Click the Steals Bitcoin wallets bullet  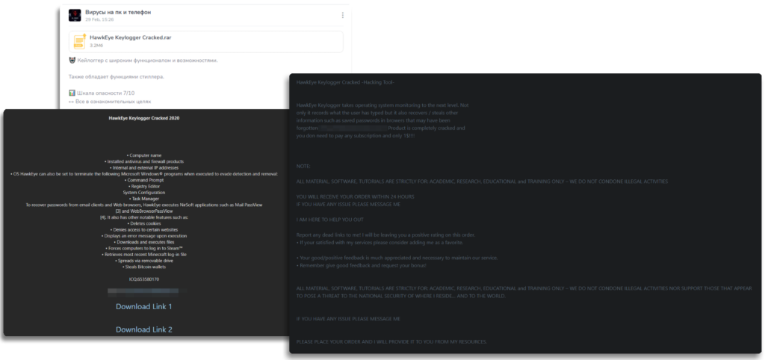(x=144, y=267)
